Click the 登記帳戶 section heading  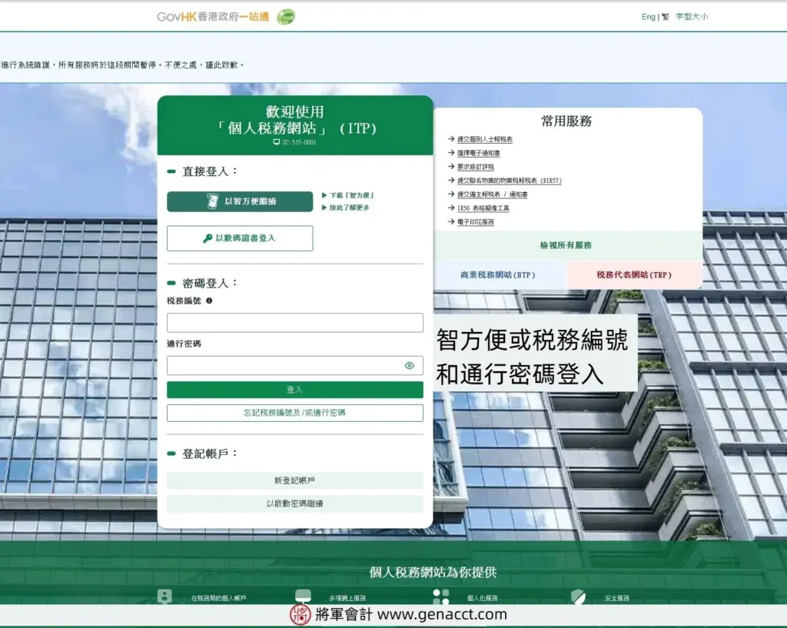coord(210,454)
